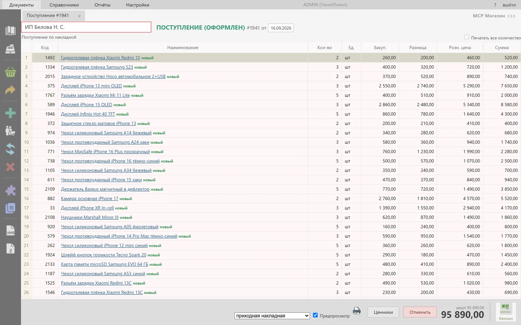The width and height of the screenshot is (521, 325).
Task: Click the blue refresh arrows icon
Action: 10,149
